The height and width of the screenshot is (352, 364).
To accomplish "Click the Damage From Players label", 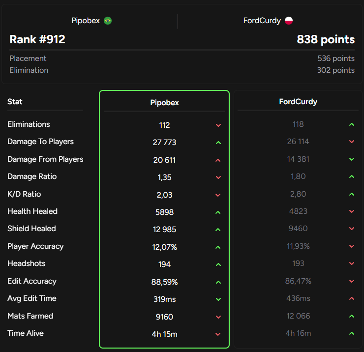I will pos(45,159).
